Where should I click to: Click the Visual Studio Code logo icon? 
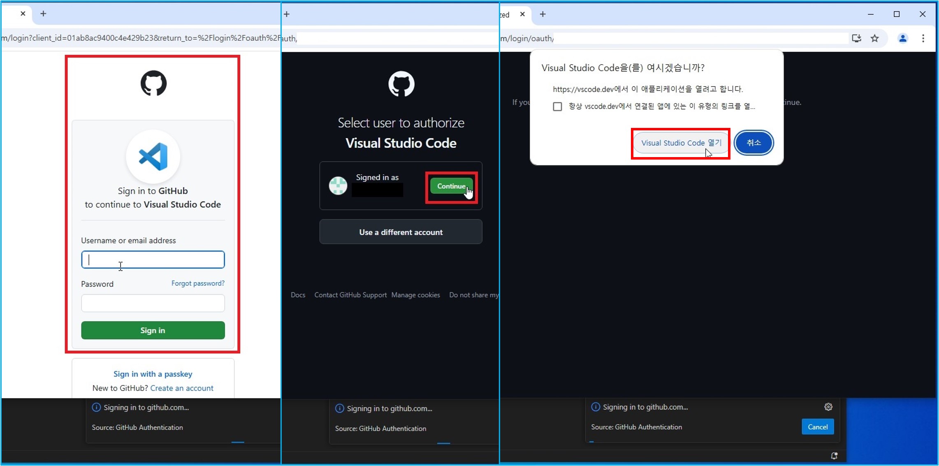153,156
